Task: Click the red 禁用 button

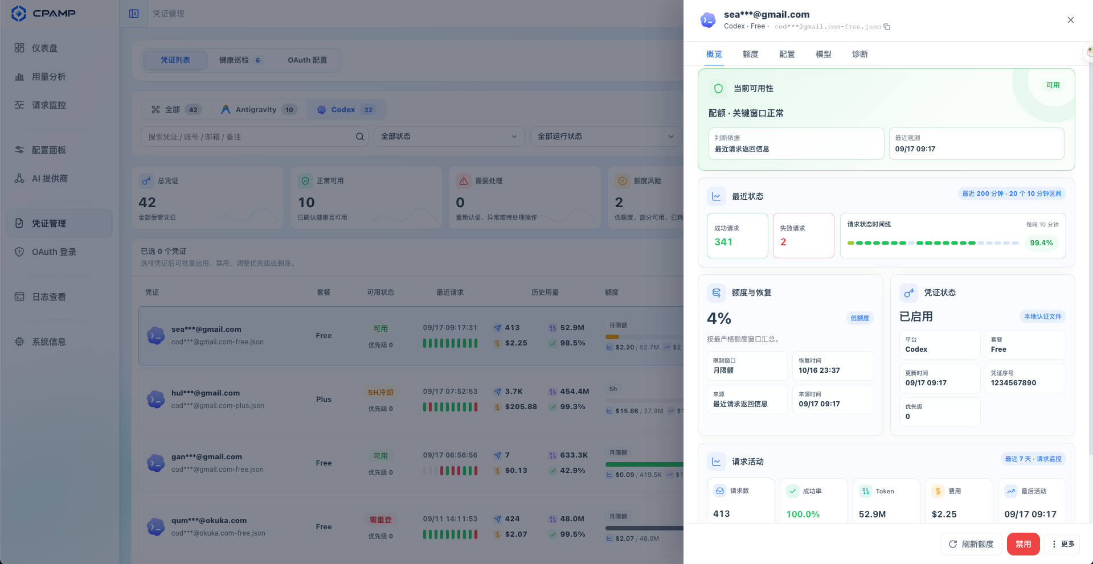Action: tap(1024, 544)
